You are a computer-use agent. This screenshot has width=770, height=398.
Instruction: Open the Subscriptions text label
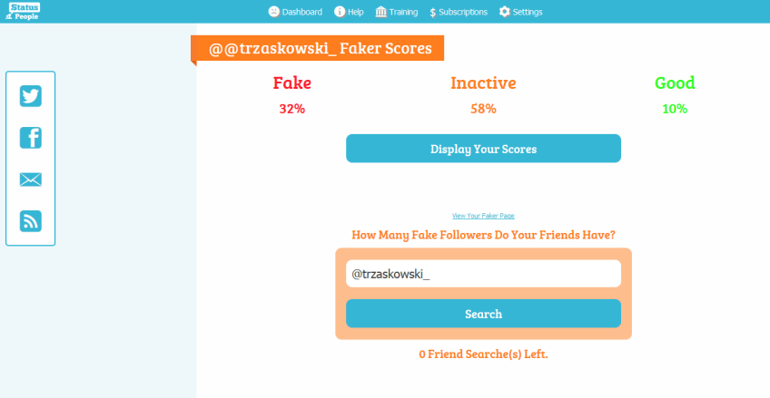coord(463,12)
